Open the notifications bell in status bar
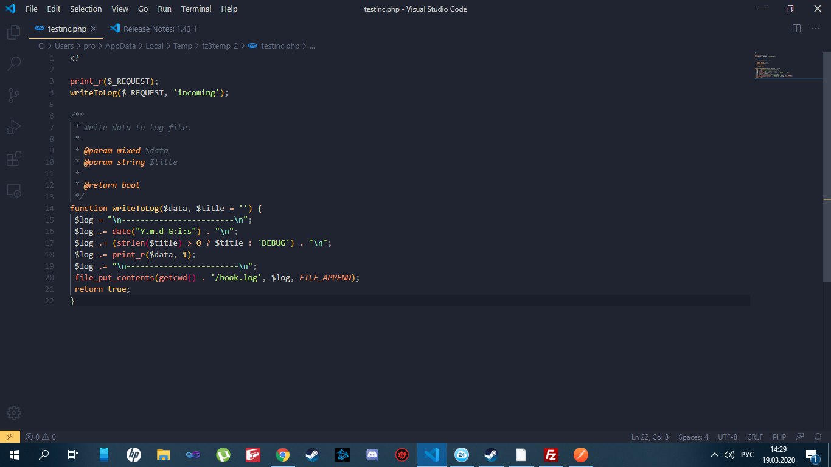Screen dimensions: 831x467 point(818,437)
